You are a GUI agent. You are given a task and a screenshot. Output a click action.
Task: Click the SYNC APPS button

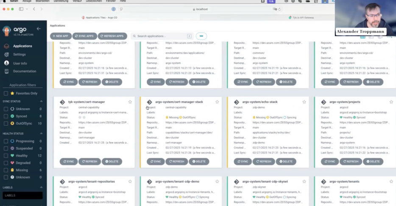(x=84, y=36)
